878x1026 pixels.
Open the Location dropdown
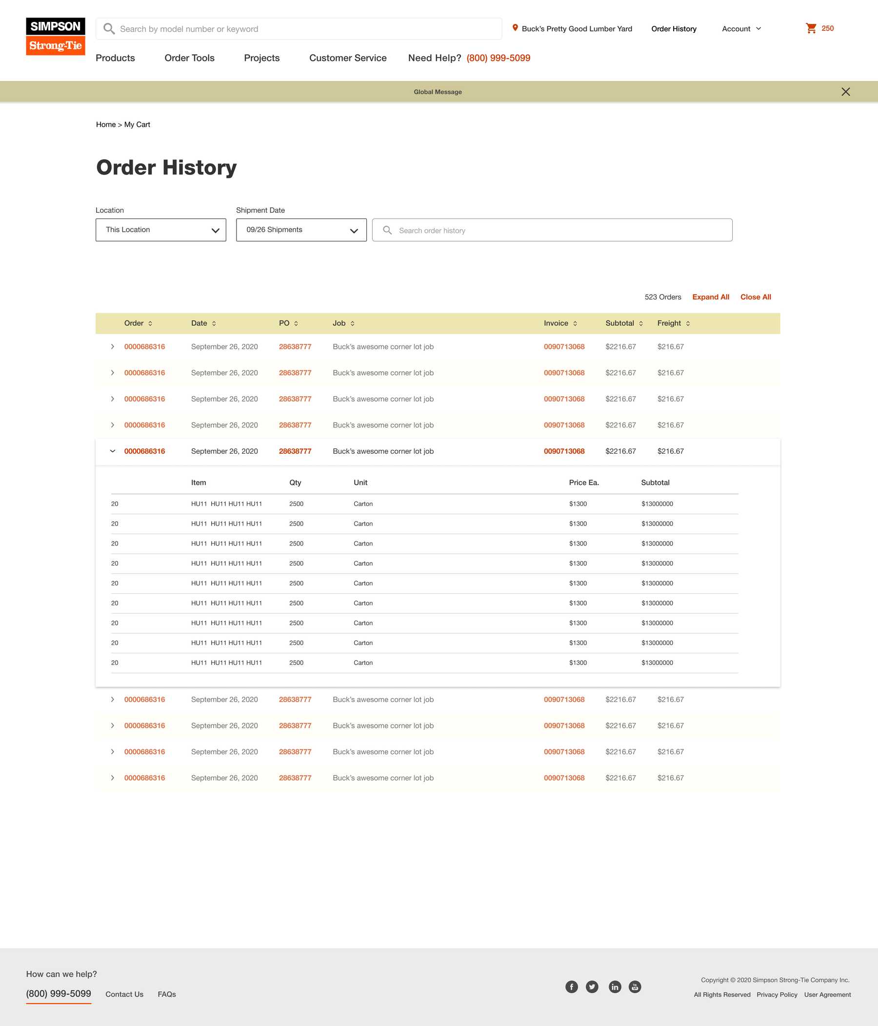pos(161,230)
